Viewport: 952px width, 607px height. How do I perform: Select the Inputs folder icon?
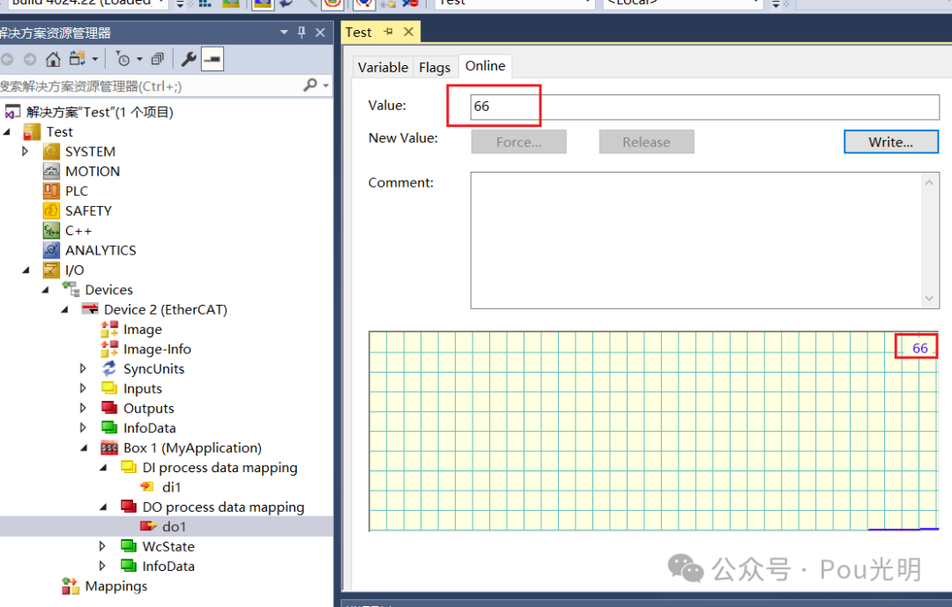click(x=109, y=388)
